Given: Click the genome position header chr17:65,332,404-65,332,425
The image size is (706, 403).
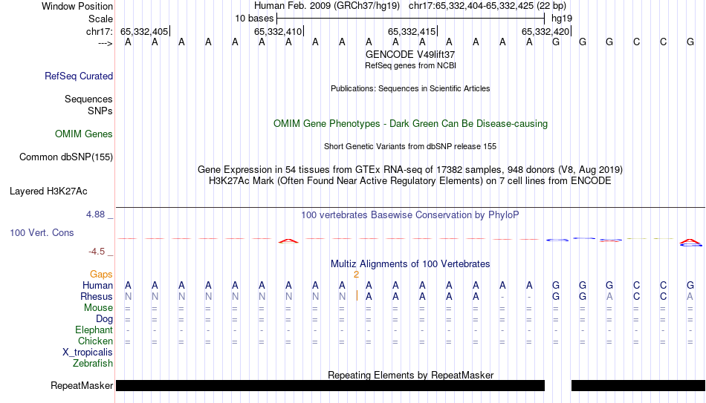Looking at the screenshot, I should pyautogui.click(x=488, y=6).
